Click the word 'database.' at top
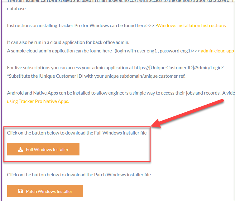 pyautogui.click(x=17, y=9)
